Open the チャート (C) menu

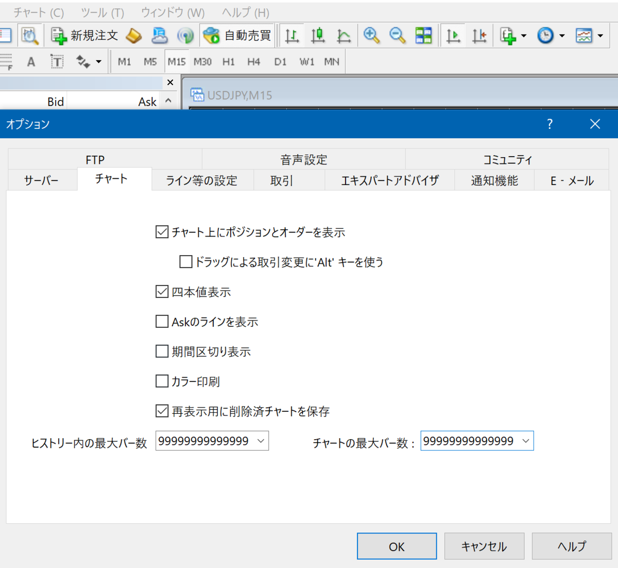tap(39, 12)
